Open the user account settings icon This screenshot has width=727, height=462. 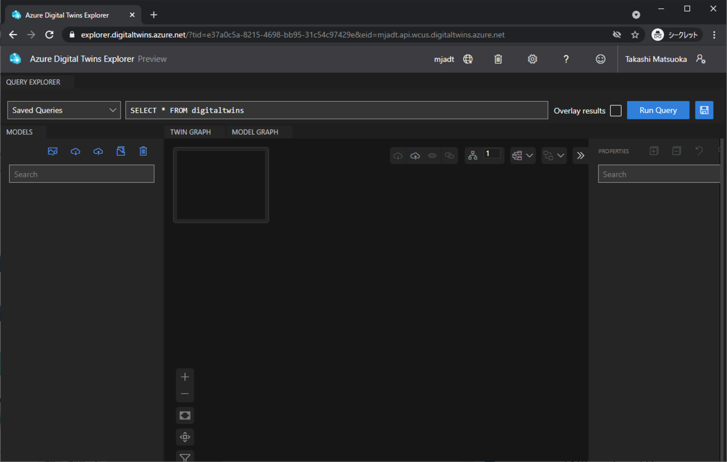700,59
